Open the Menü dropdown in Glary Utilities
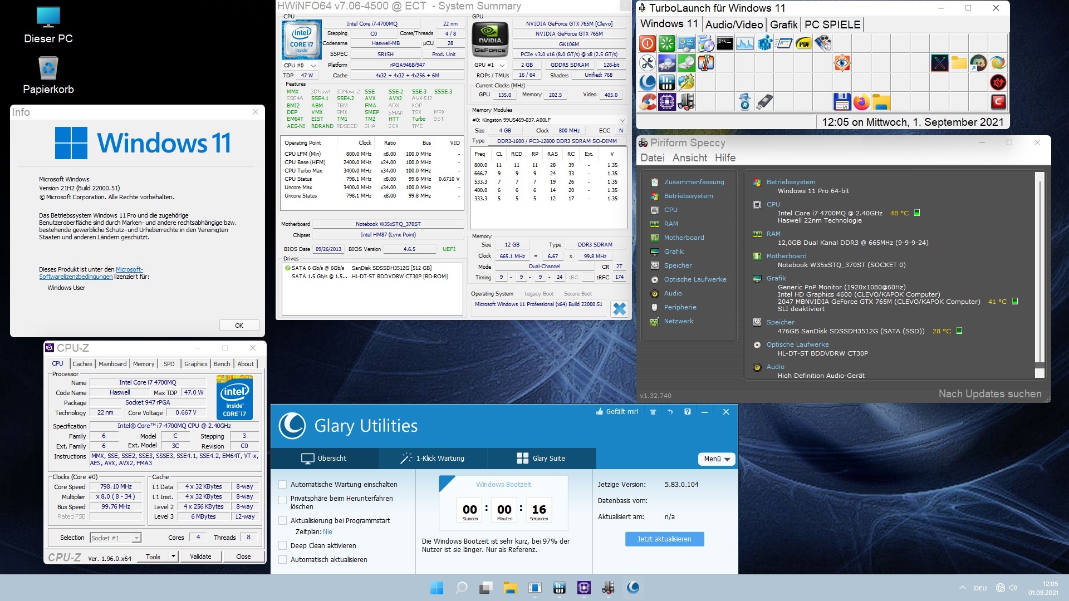1069x601 pixels. pos(717,459)
